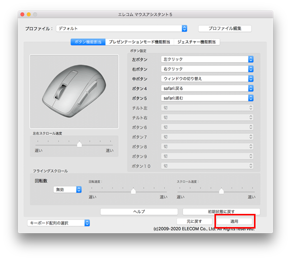Click the disabled ボタン10 dropdown

pyautogui.click(x=207, y=166)
